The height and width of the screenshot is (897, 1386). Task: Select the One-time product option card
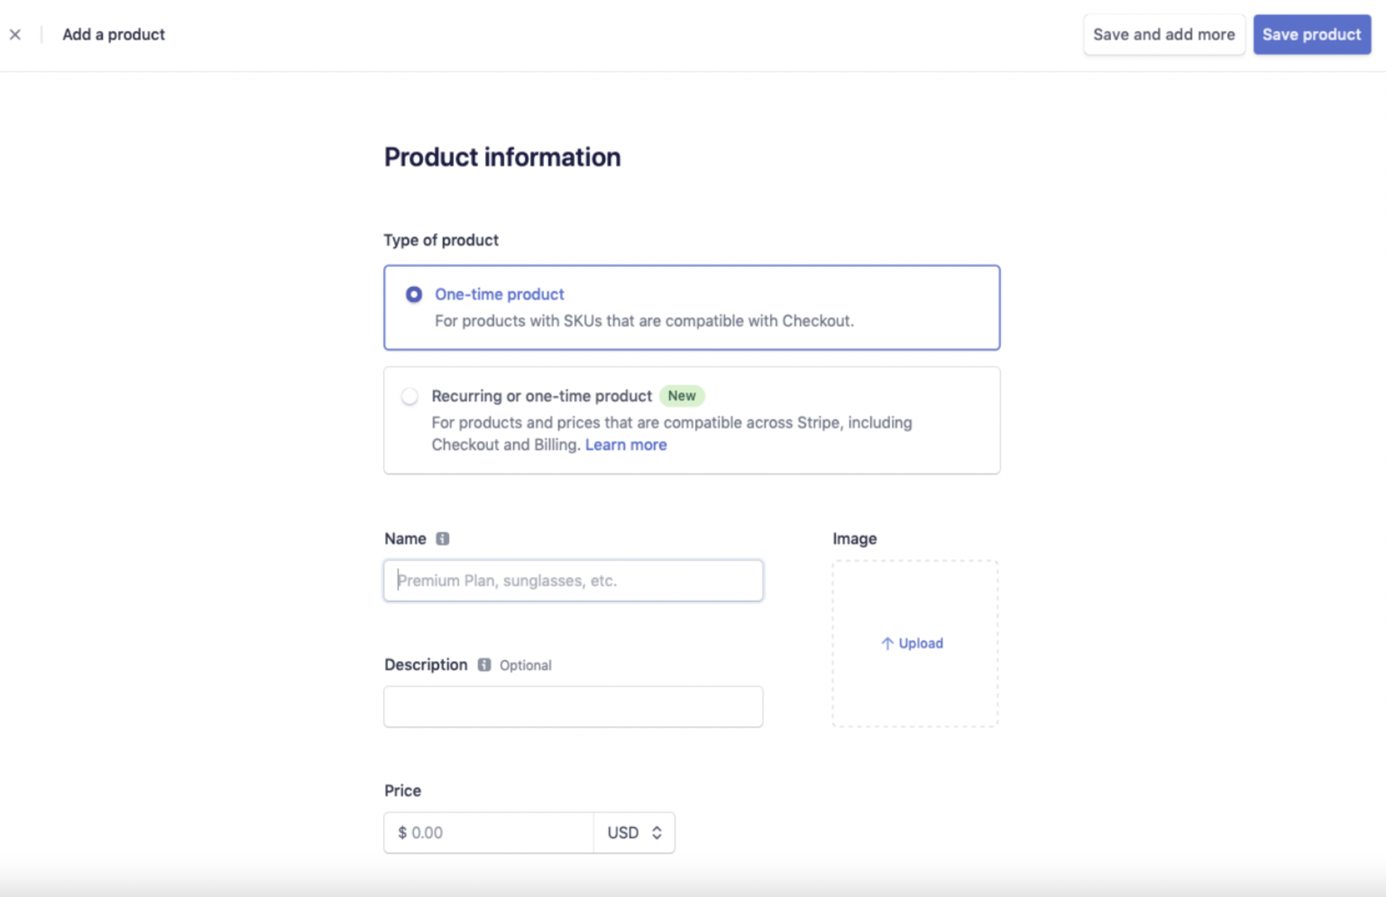tap(691, 307)
